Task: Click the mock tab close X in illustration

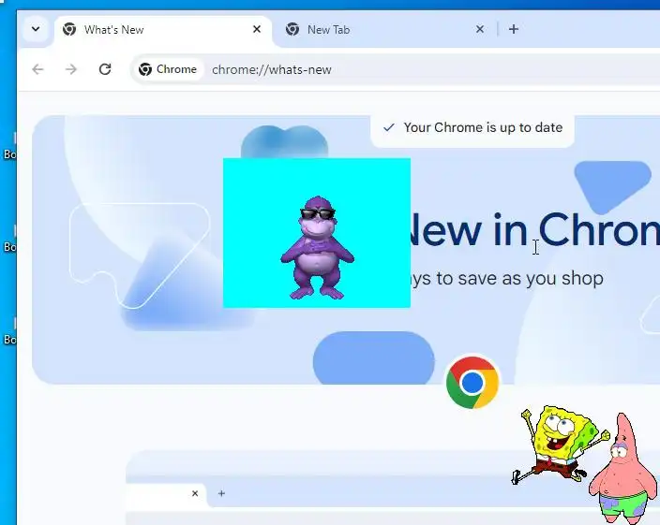Action: point(195,493)
